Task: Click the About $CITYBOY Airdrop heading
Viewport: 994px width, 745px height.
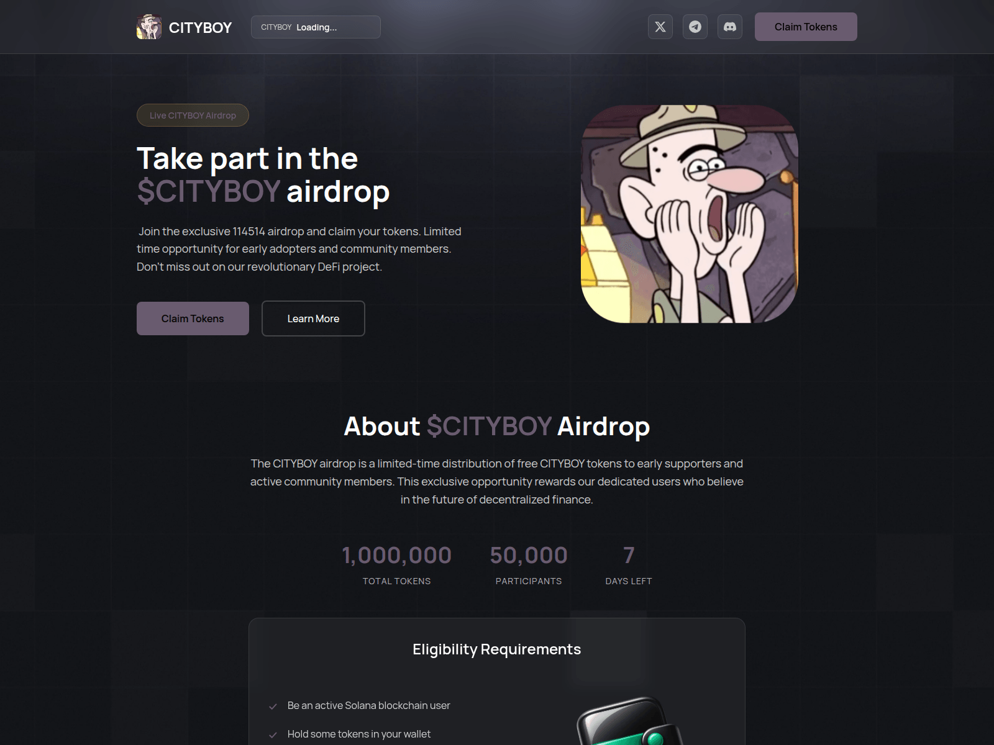Action: [497, 427]
